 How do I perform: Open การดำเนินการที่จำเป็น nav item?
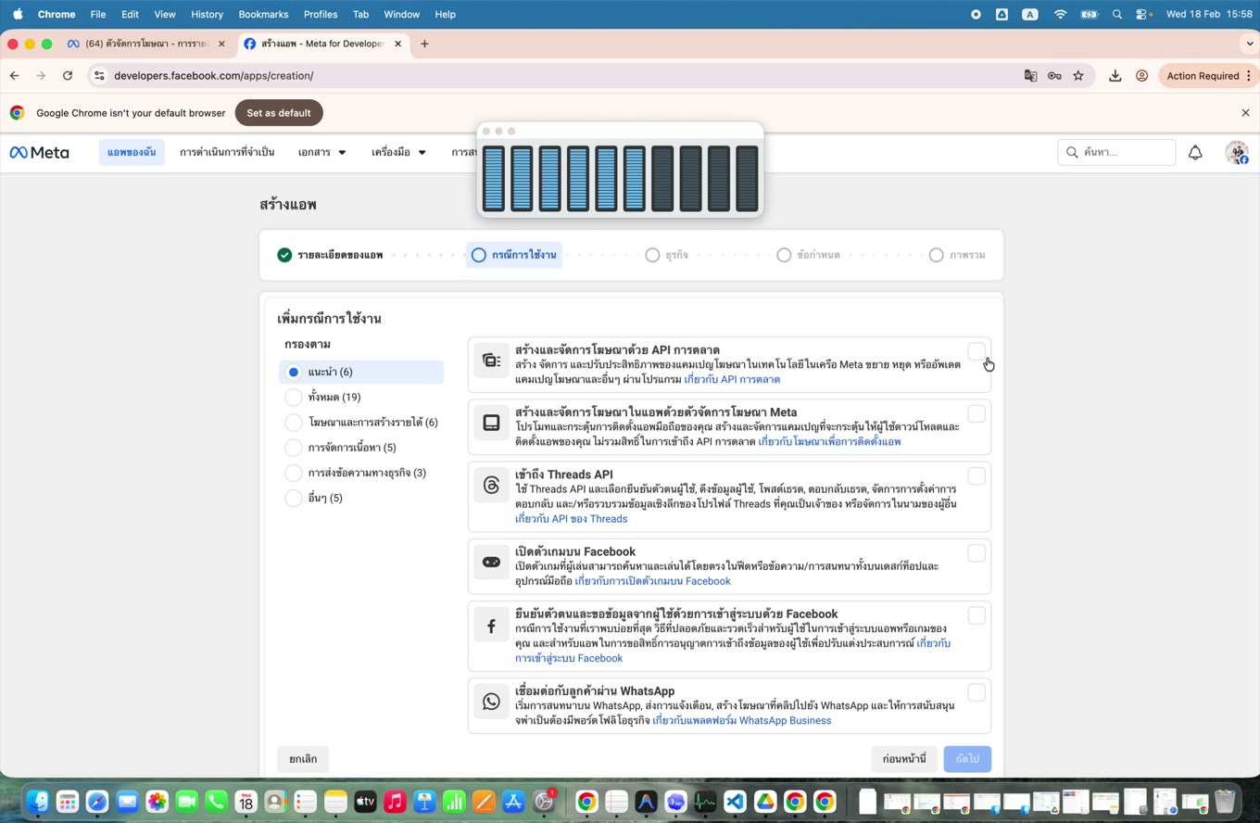click(x=227, y=152)
